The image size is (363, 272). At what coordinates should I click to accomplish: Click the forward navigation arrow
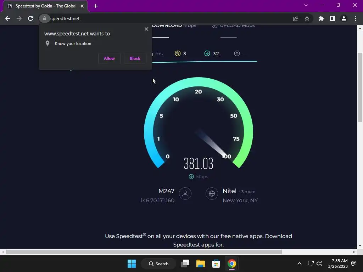click(19, 18)
